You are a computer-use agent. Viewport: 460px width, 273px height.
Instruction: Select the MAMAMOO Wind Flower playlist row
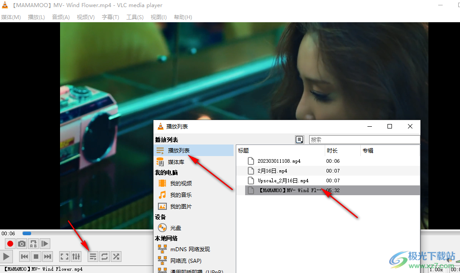coord(332,190)
